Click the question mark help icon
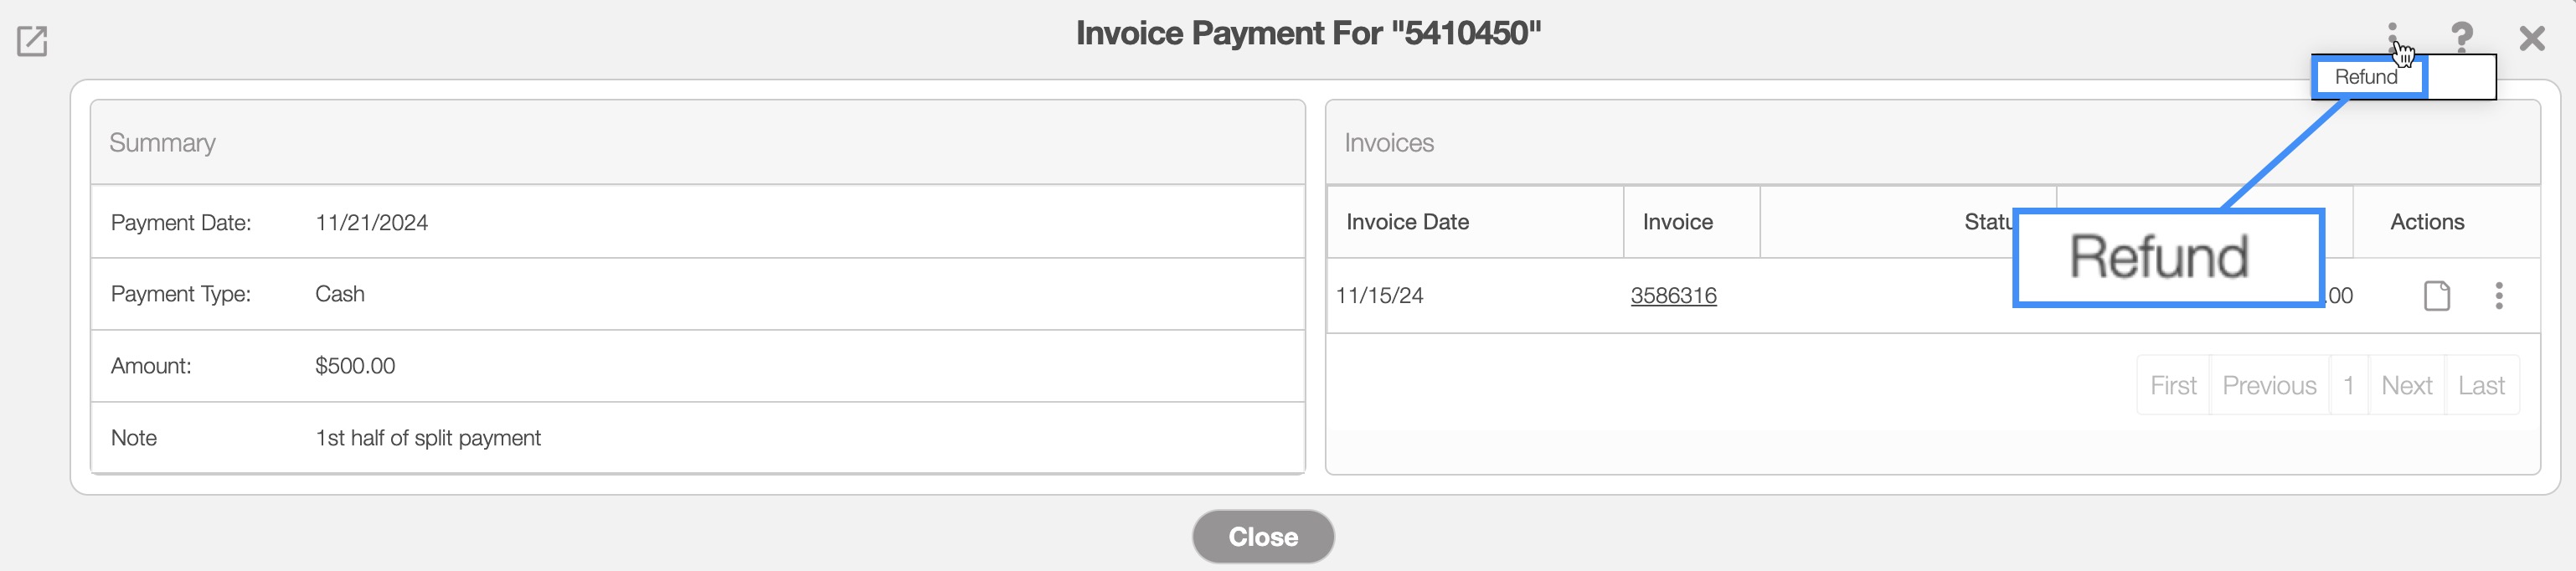 (2461, 38)
